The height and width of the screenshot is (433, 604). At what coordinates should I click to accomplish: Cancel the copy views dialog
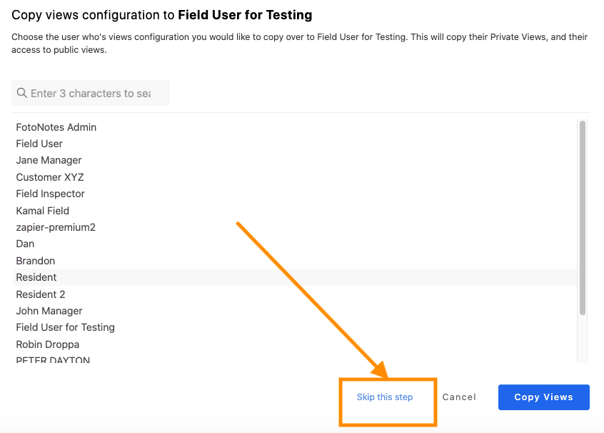tap(459, 397)
